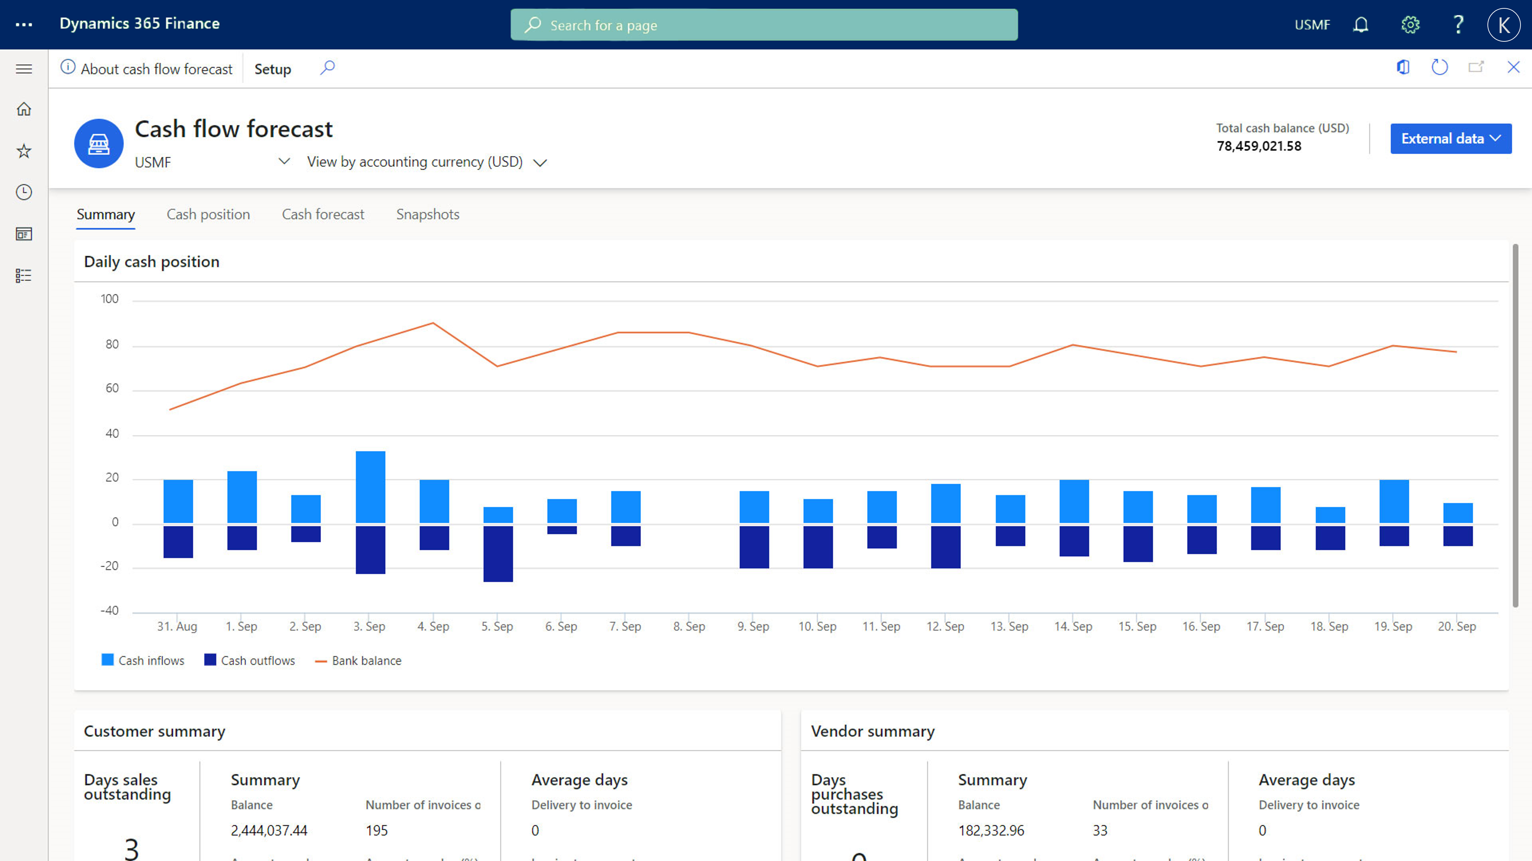The width and height of the screenshot is (1532, 861).
Task: Focus the Search for a page field
Action: (x=764, y=25)
